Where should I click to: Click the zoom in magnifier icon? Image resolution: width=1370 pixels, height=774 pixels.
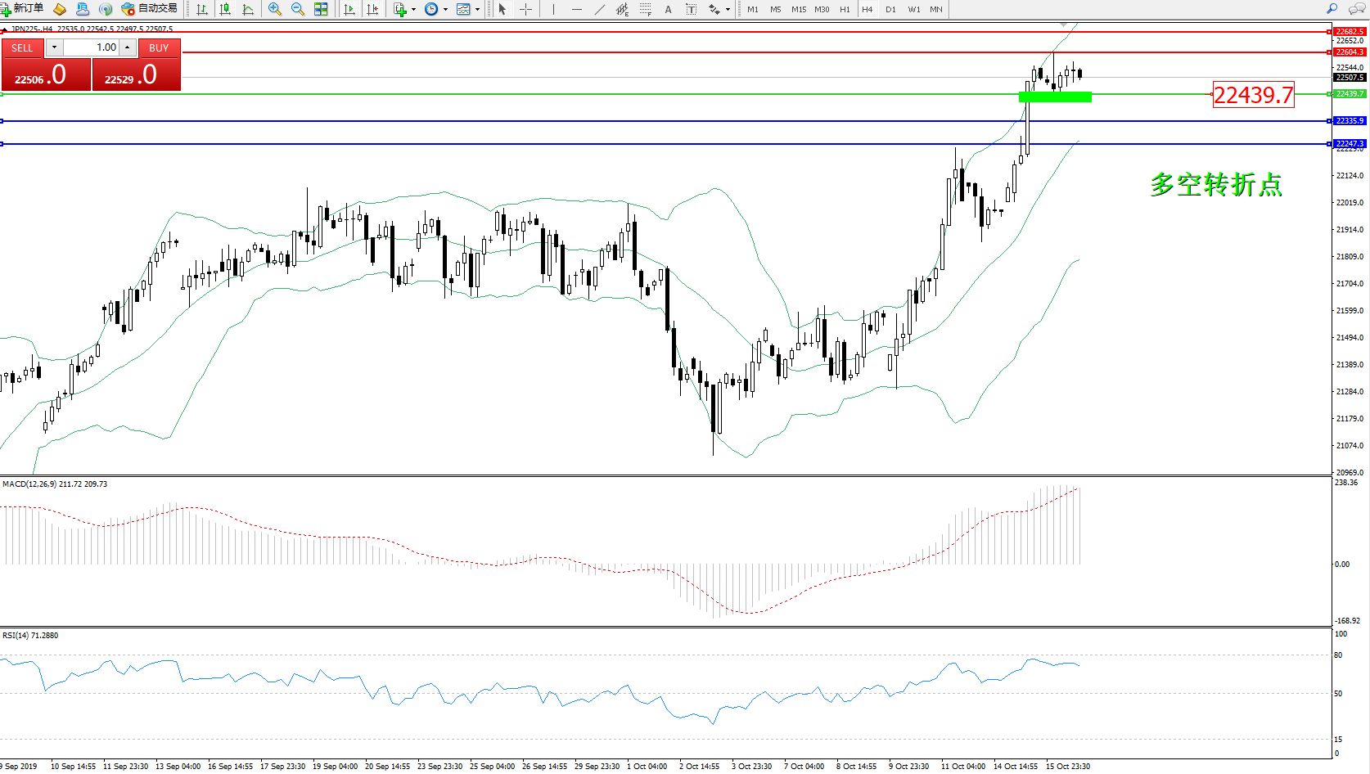coord(275,9)
